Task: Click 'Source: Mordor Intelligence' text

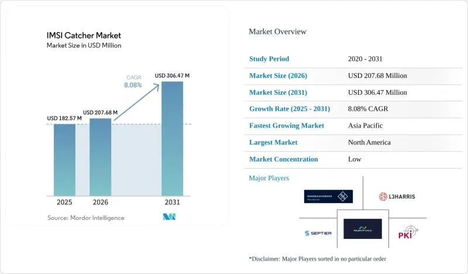Action: (85, 218)
